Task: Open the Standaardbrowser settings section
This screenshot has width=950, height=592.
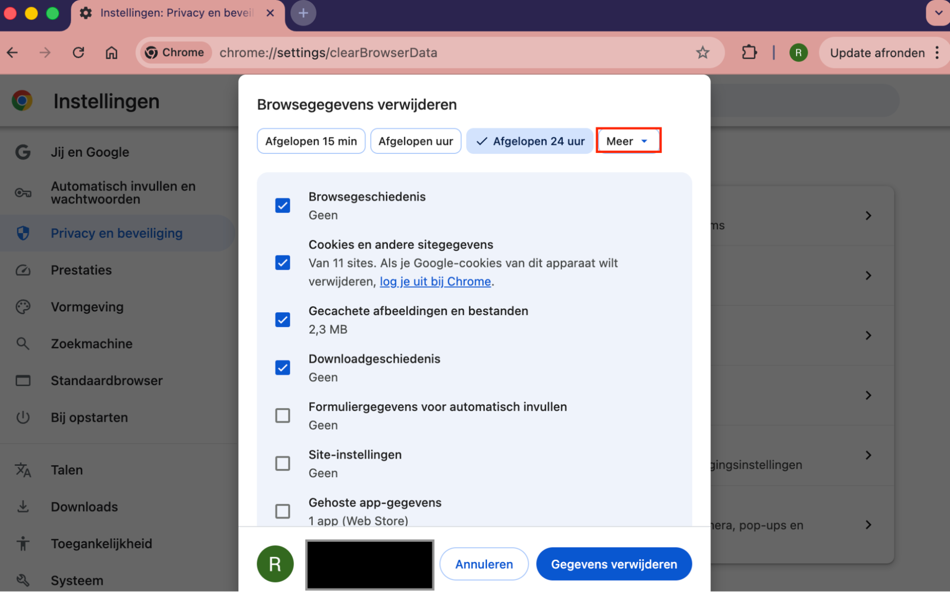Action: point(118,381)
